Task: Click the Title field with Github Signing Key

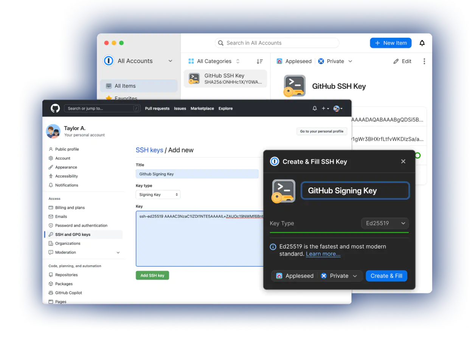Action: click(197, 174)
